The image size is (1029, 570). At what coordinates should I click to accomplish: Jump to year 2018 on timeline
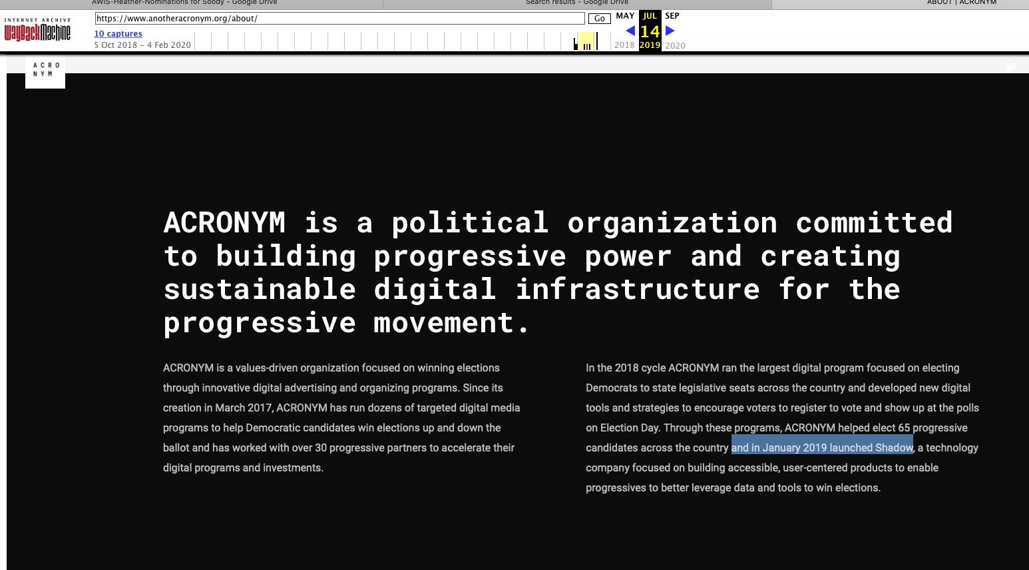pyautogui.click(x=624, y=45)
